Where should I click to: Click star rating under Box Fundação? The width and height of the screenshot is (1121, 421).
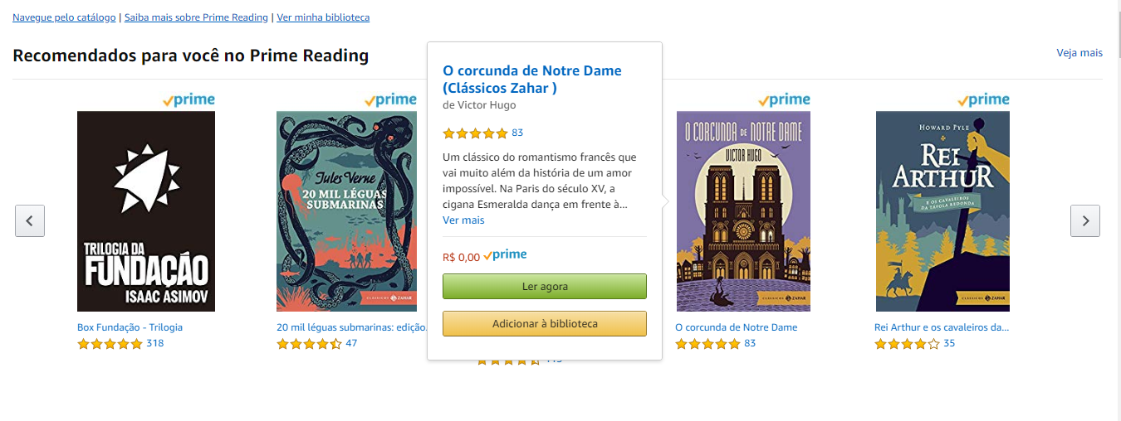[x=110, y=344]
